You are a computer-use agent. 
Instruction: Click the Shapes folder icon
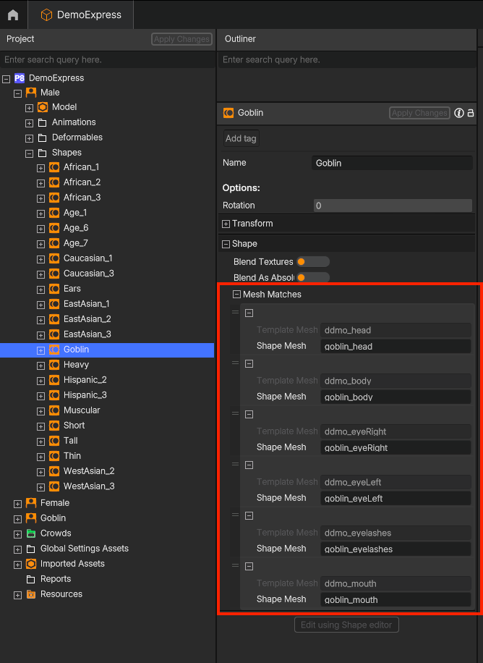pos(42,153)
